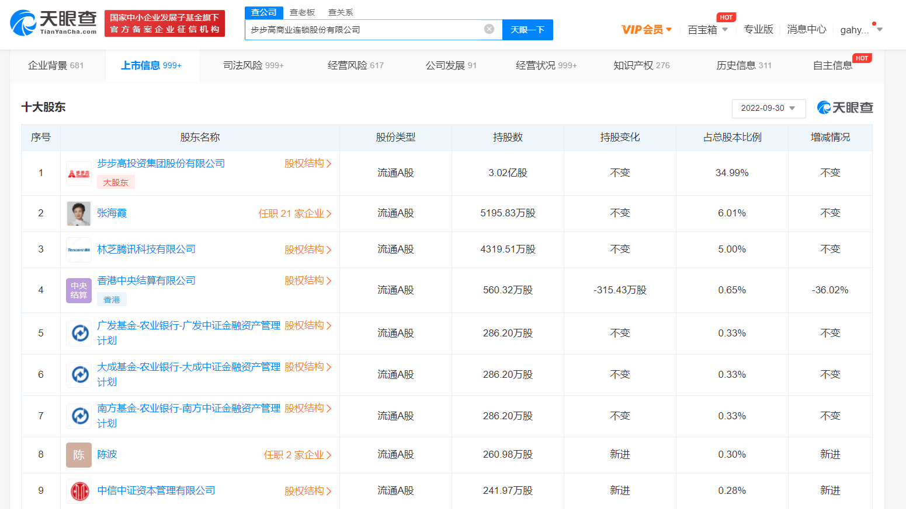The width and height of the screenshot is (906, 509).
Task: Open 股权结构 for 大成基金 row
Action: (308, 367)
